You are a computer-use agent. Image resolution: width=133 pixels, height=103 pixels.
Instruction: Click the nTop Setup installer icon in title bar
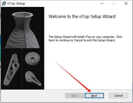point(4,3)
